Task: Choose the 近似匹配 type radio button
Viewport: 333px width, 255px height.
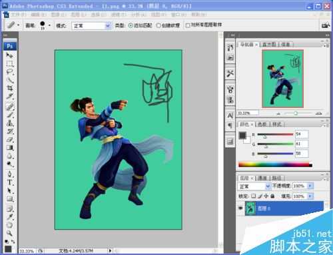Action: (131, 25)
